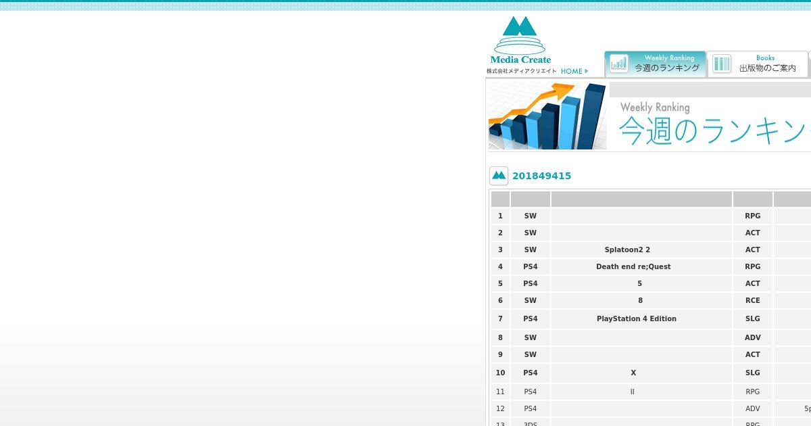Click the RCE genre cell in rank 6 row

753,300
